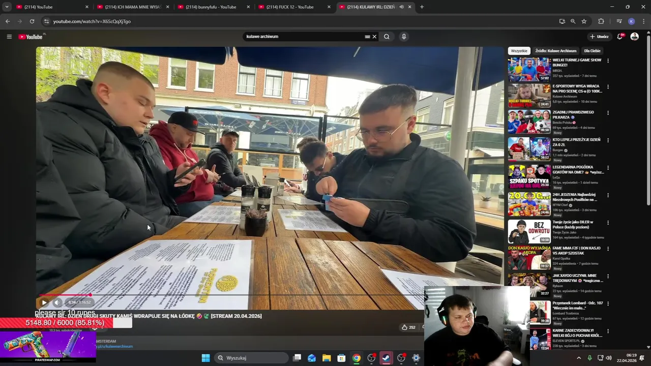The width and height of the screenshot is (651, 366).
Task: Open options menu for 'WIELKI TURNIEJ GAME SHOW'
Action: click(608, 60)
